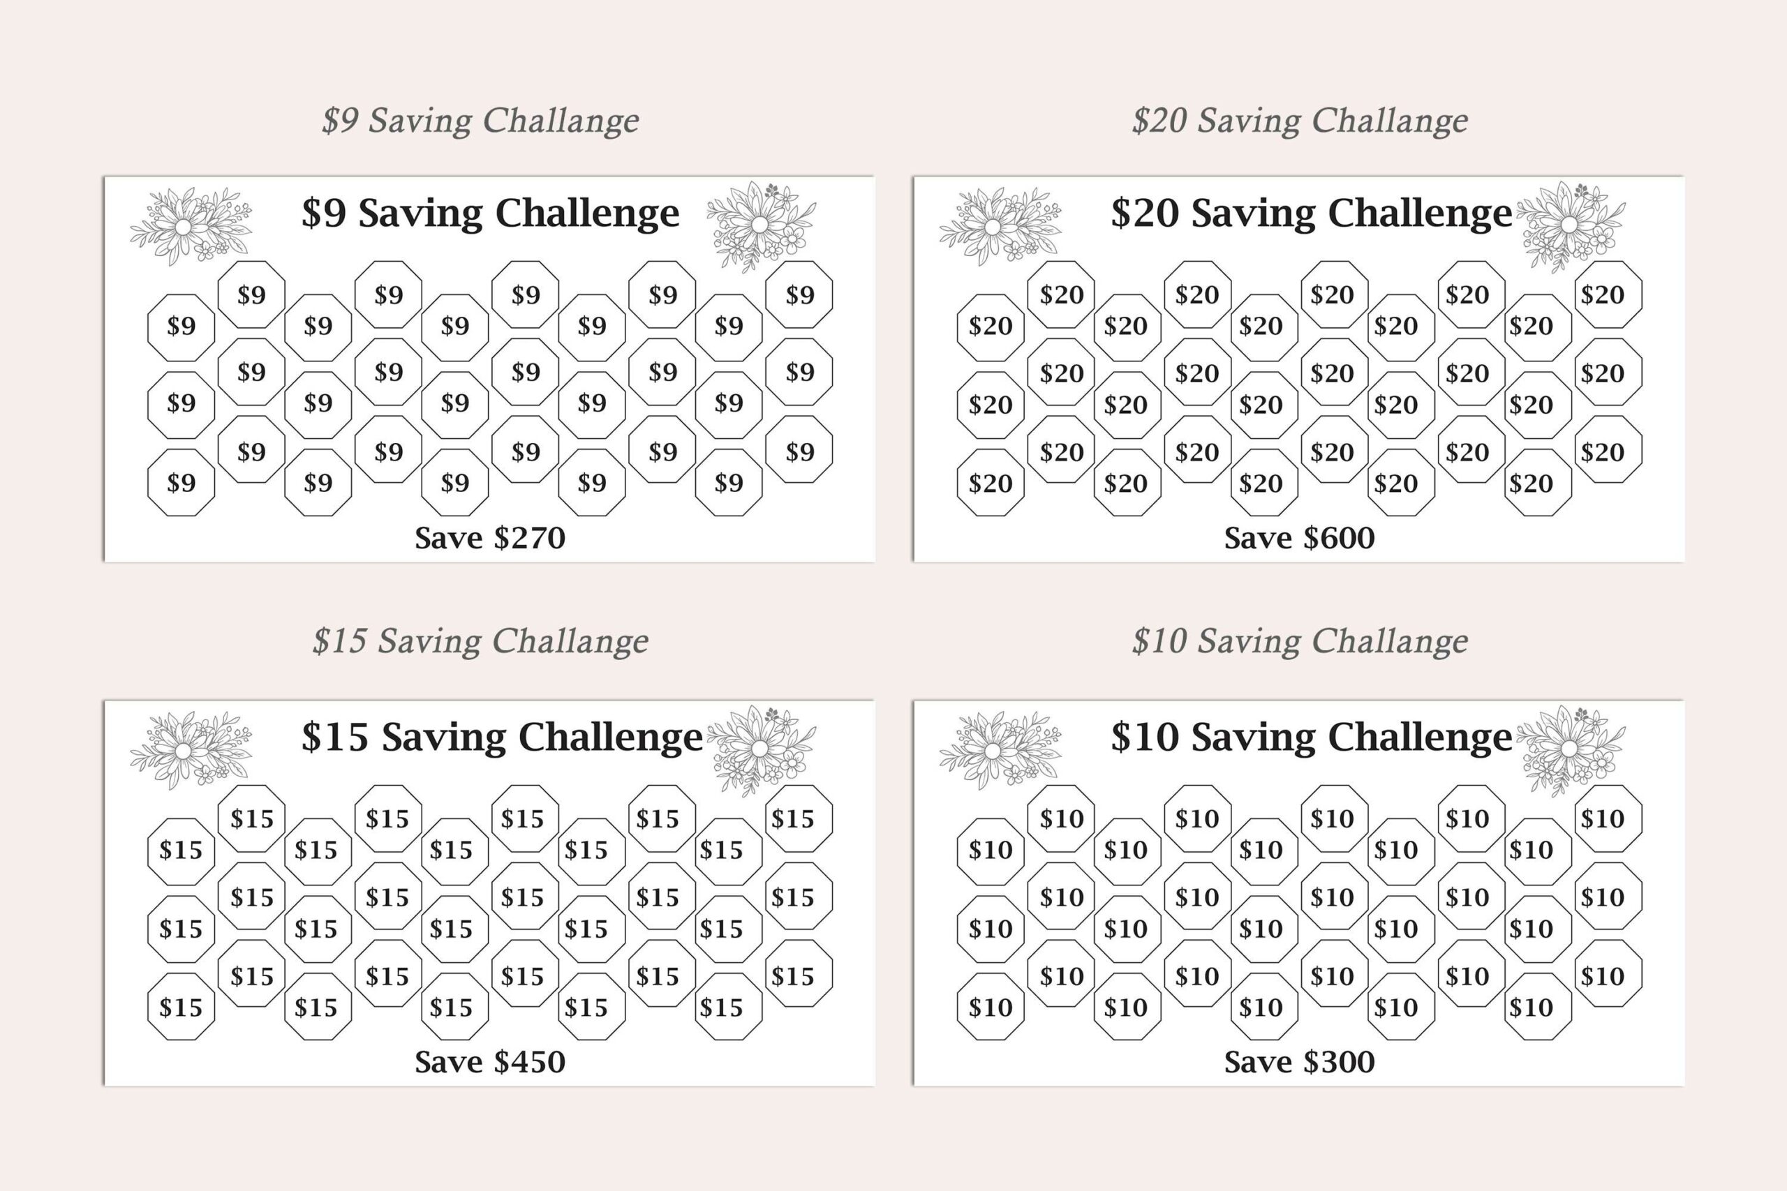
Task: Click the right flower bouquet on the $15 card
Action: click(761, 749)
